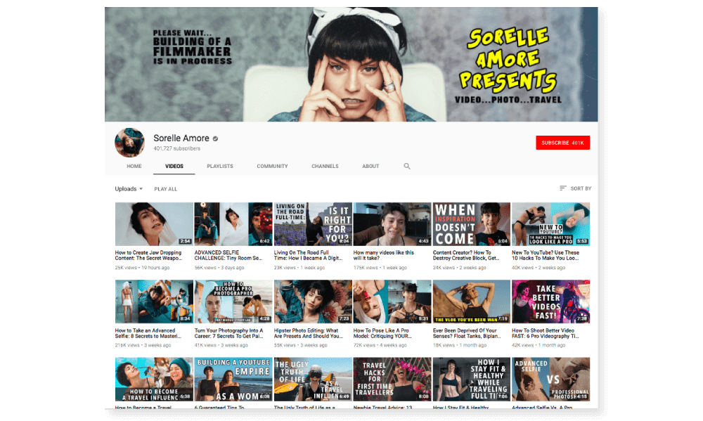Click '175K views • 1 week ago' text
The width and height of the screenshot is (703, 421).
click(x=380, y=268)
